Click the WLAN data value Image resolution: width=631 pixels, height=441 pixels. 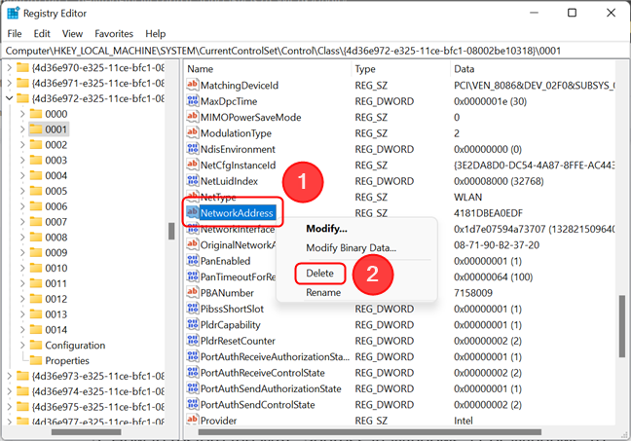click(x=467, y=198)
